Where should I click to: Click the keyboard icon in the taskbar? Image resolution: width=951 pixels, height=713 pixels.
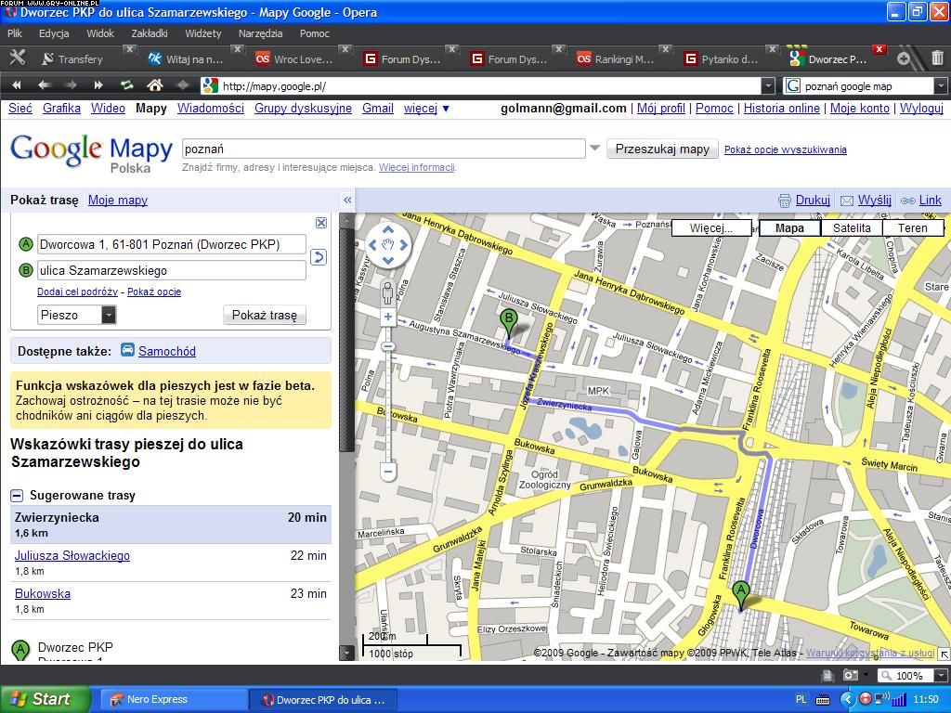point(823,700)
